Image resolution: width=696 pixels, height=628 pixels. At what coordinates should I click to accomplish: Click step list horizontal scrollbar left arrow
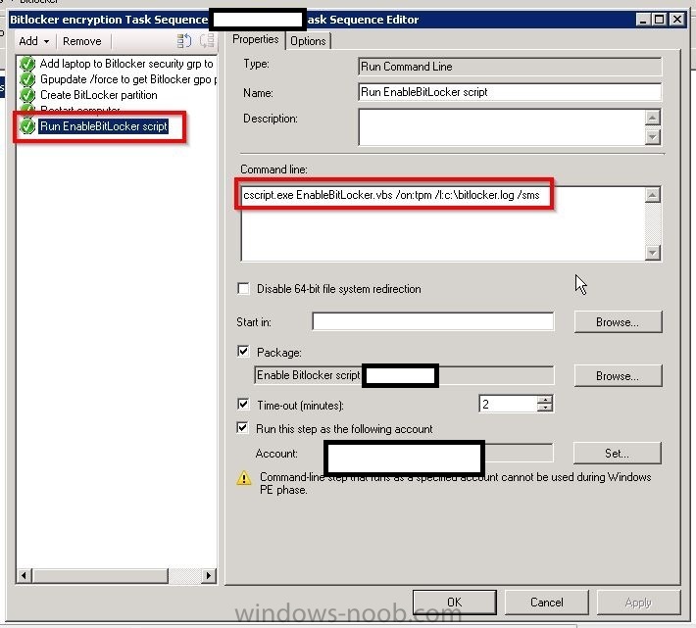pyautogui.click(x=24, y=576)
